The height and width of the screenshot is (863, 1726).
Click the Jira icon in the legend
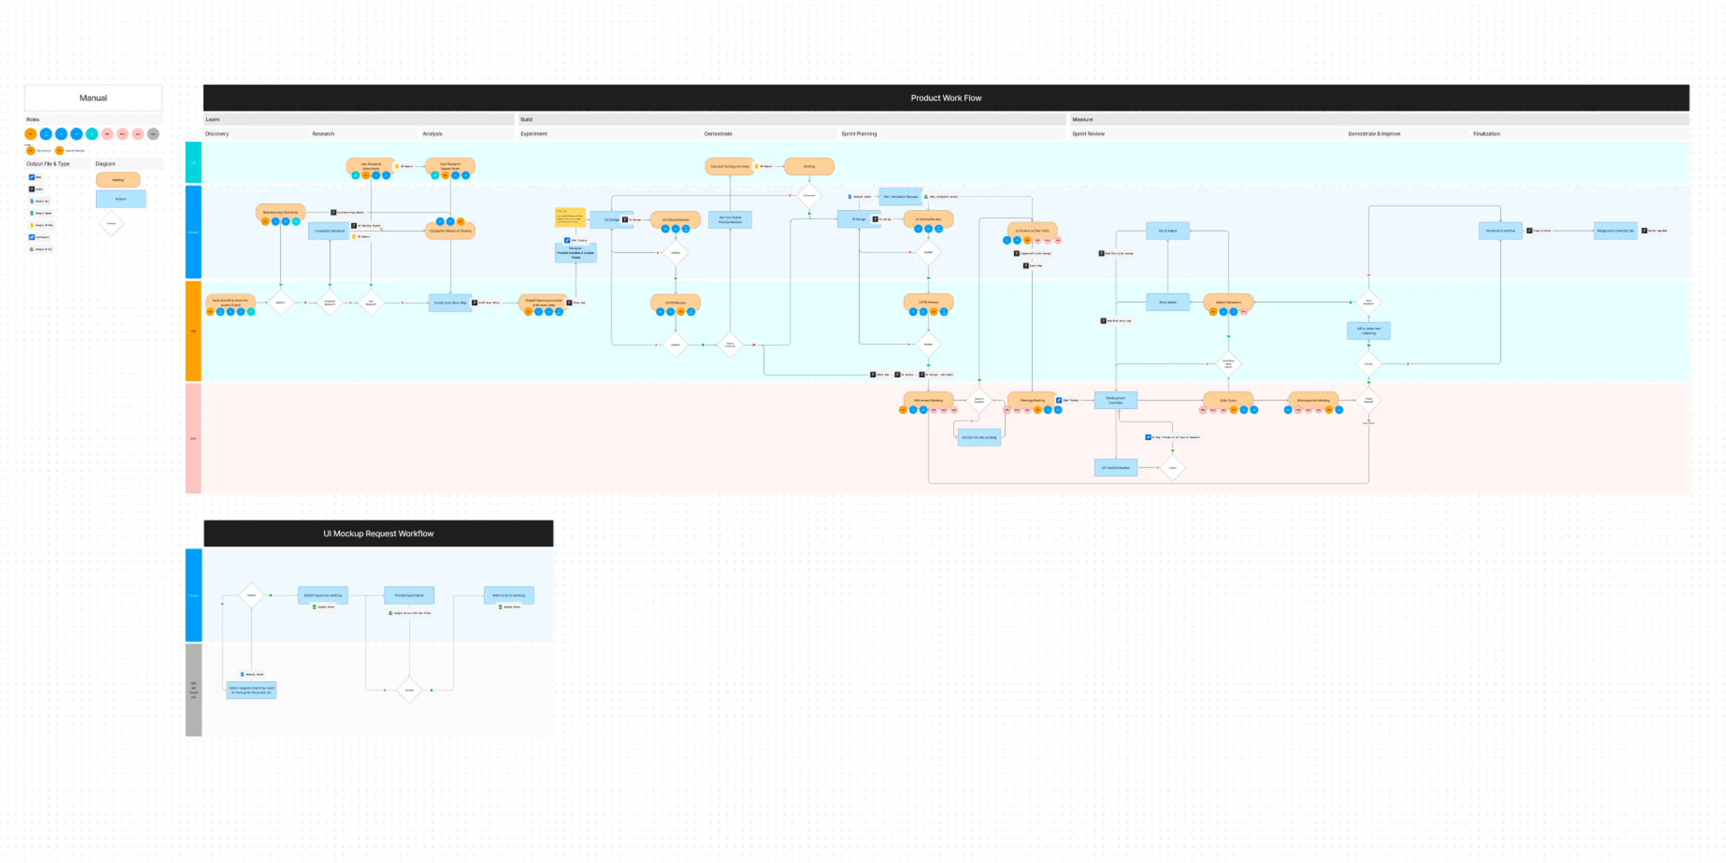[x=32, y=177]
